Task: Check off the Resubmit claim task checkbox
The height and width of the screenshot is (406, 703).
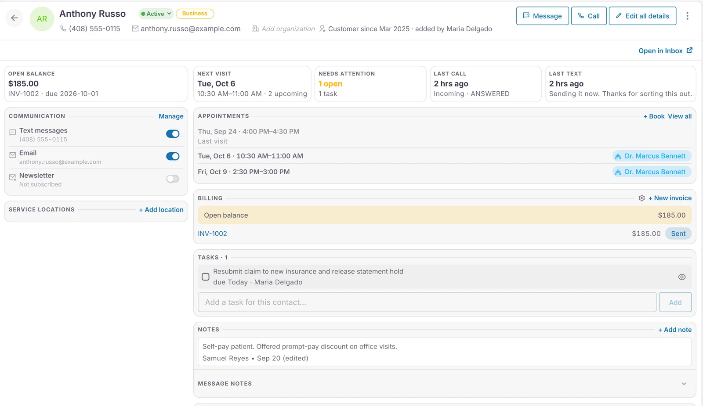Action: coord(205,277)
